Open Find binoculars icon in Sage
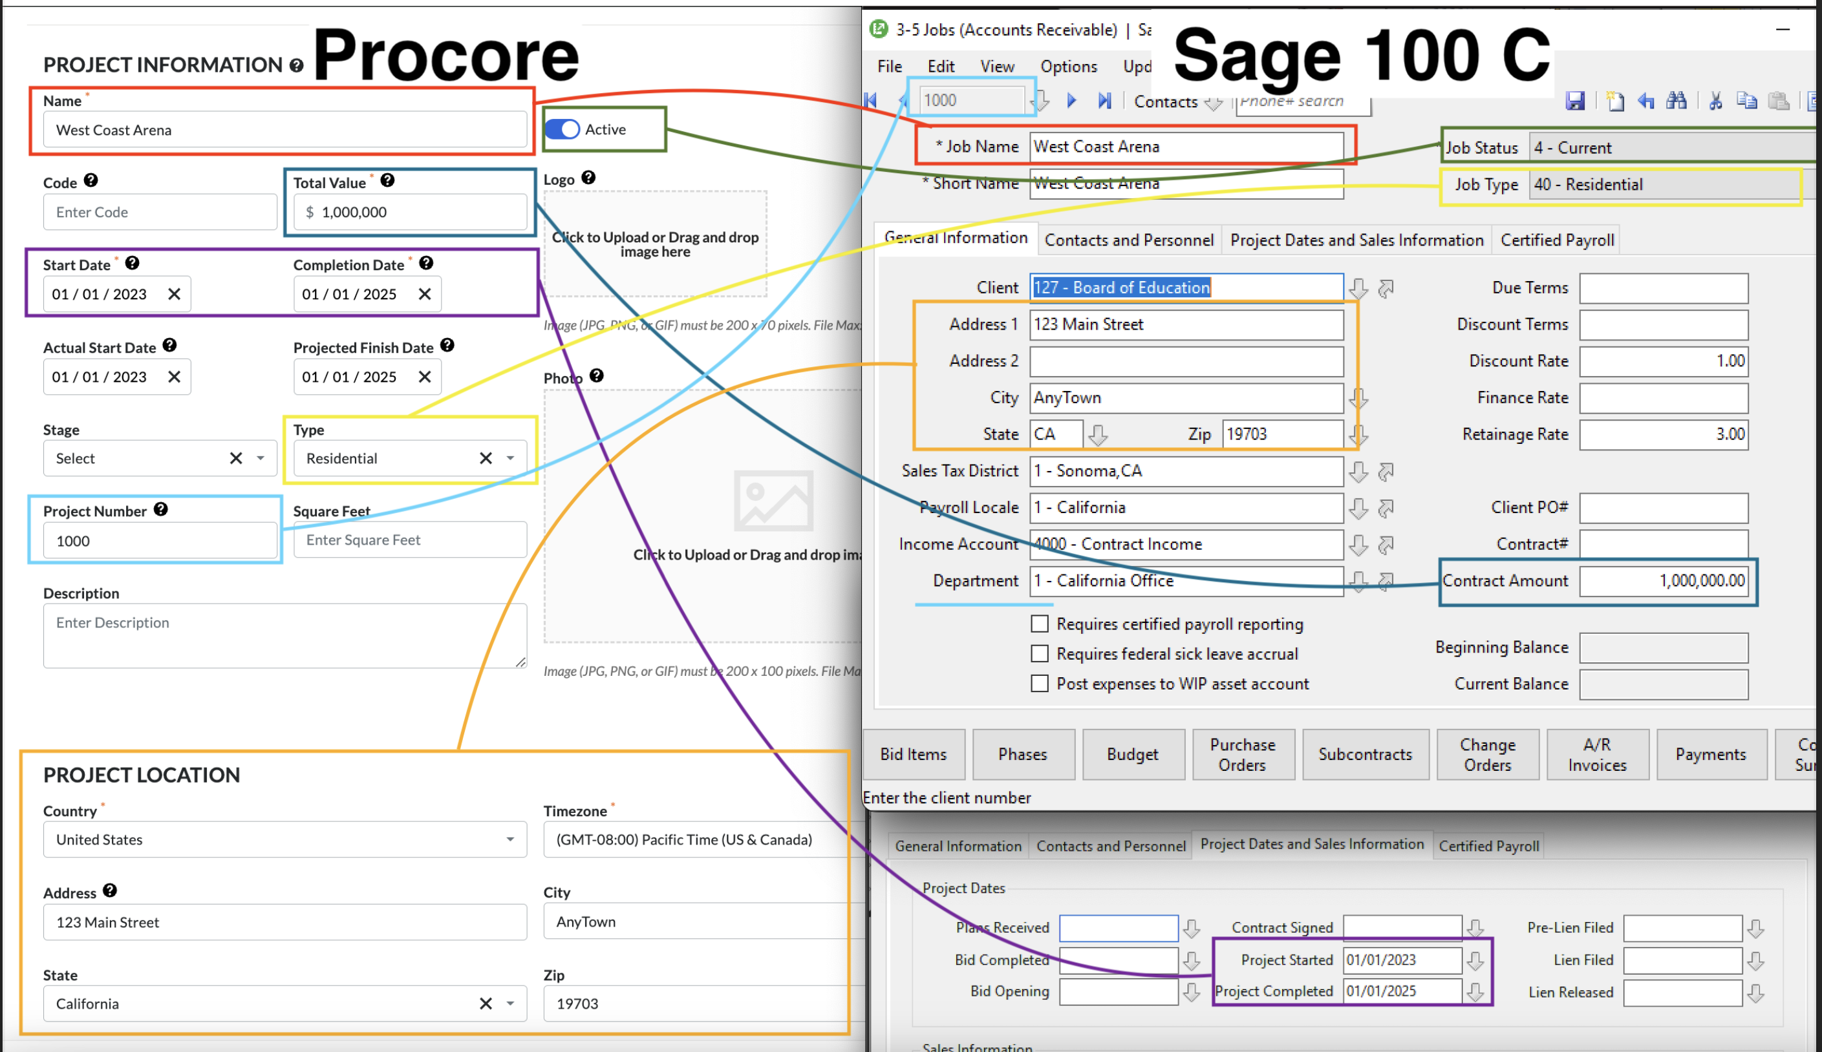 pos(1677,101)
